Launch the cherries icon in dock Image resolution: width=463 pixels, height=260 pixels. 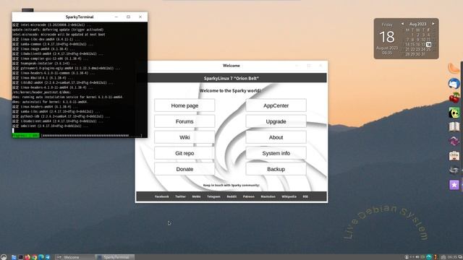(x=454, y=98)
